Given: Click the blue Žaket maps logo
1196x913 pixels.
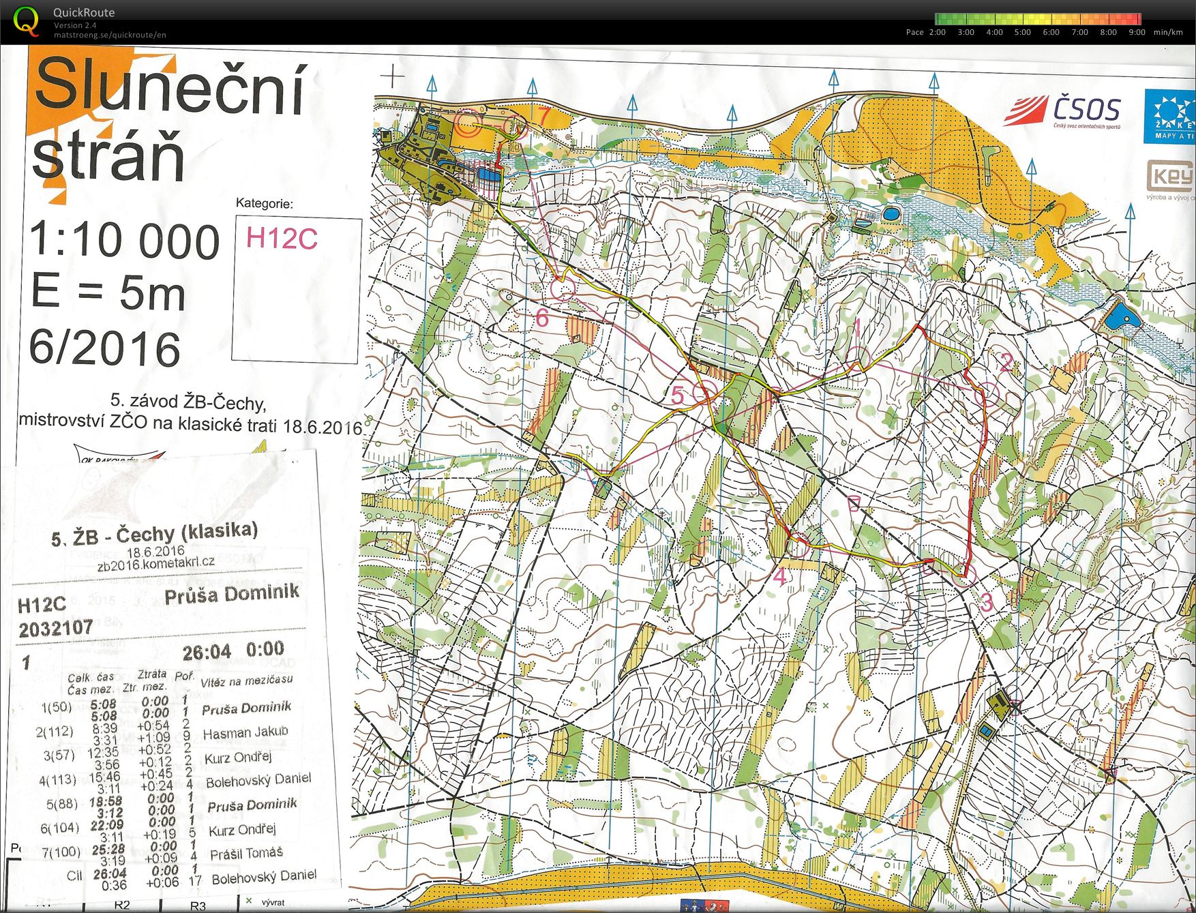Looking at the screenshot, I should point(1169,116).
